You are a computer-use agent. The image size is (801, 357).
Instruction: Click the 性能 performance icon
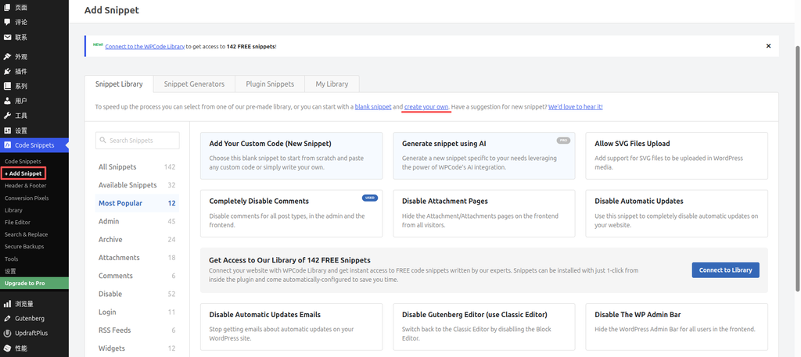click(x=7, y=348)
